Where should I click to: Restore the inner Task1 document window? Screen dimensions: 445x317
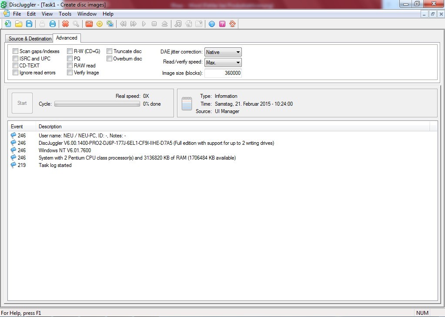click(x=432, y=14)
